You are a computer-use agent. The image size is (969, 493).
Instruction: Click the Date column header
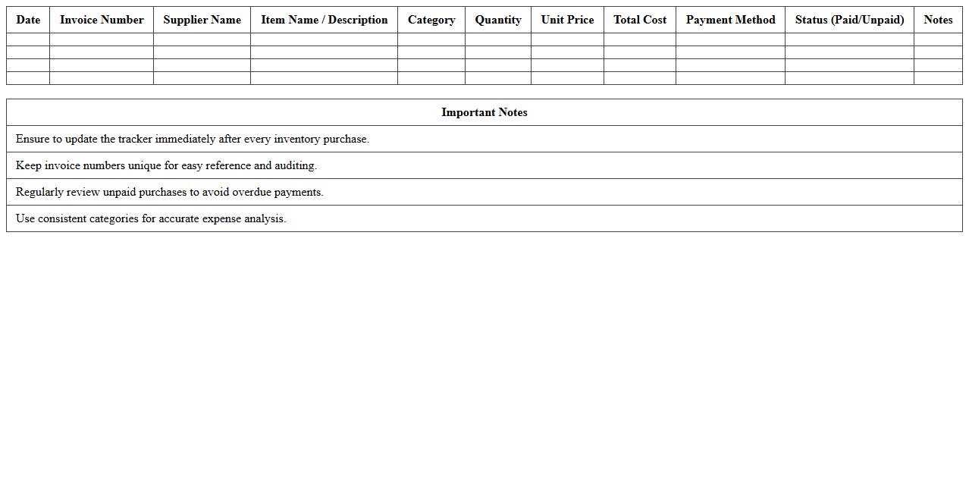click(x=28, y=20)
